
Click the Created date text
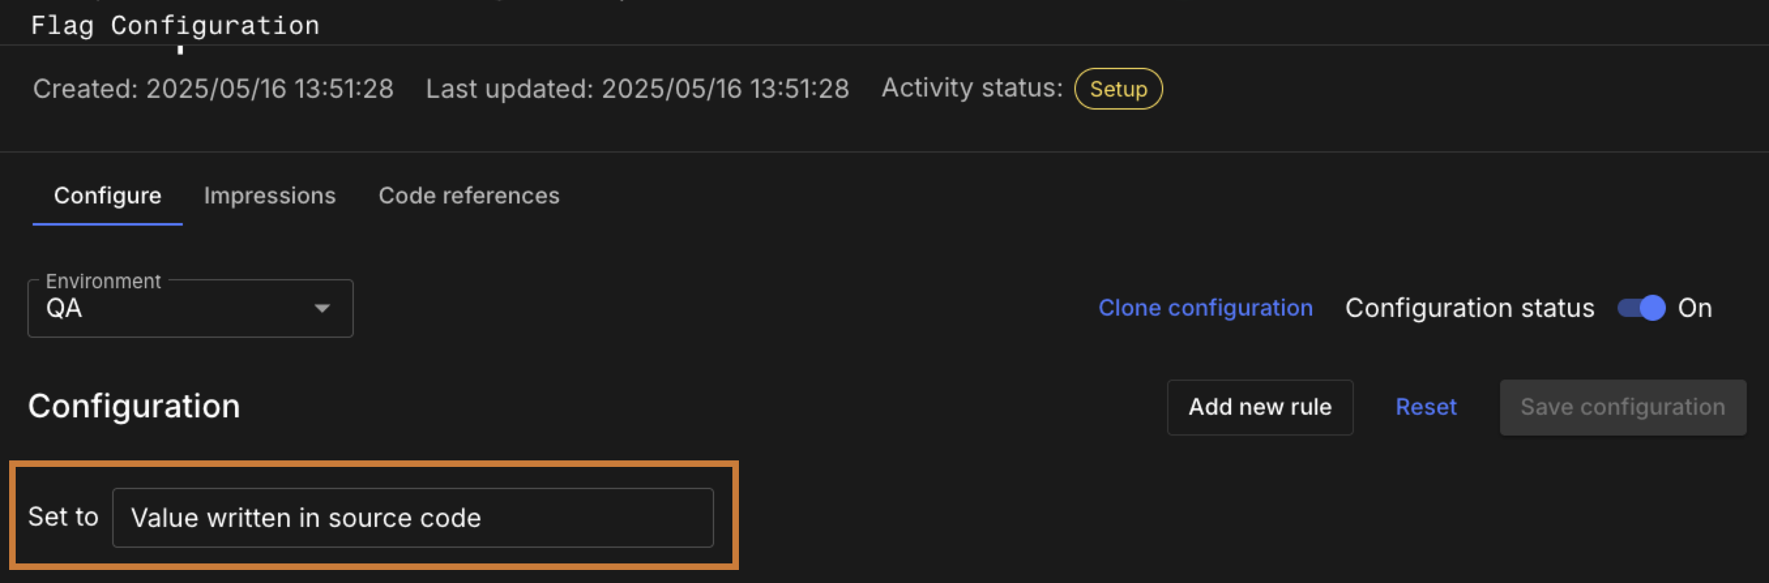coord(213,88)
